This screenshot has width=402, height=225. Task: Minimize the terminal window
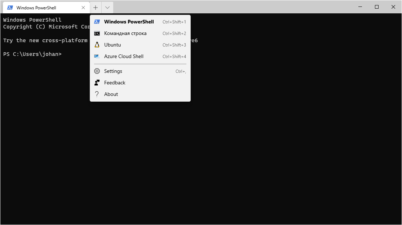[360, 7]
